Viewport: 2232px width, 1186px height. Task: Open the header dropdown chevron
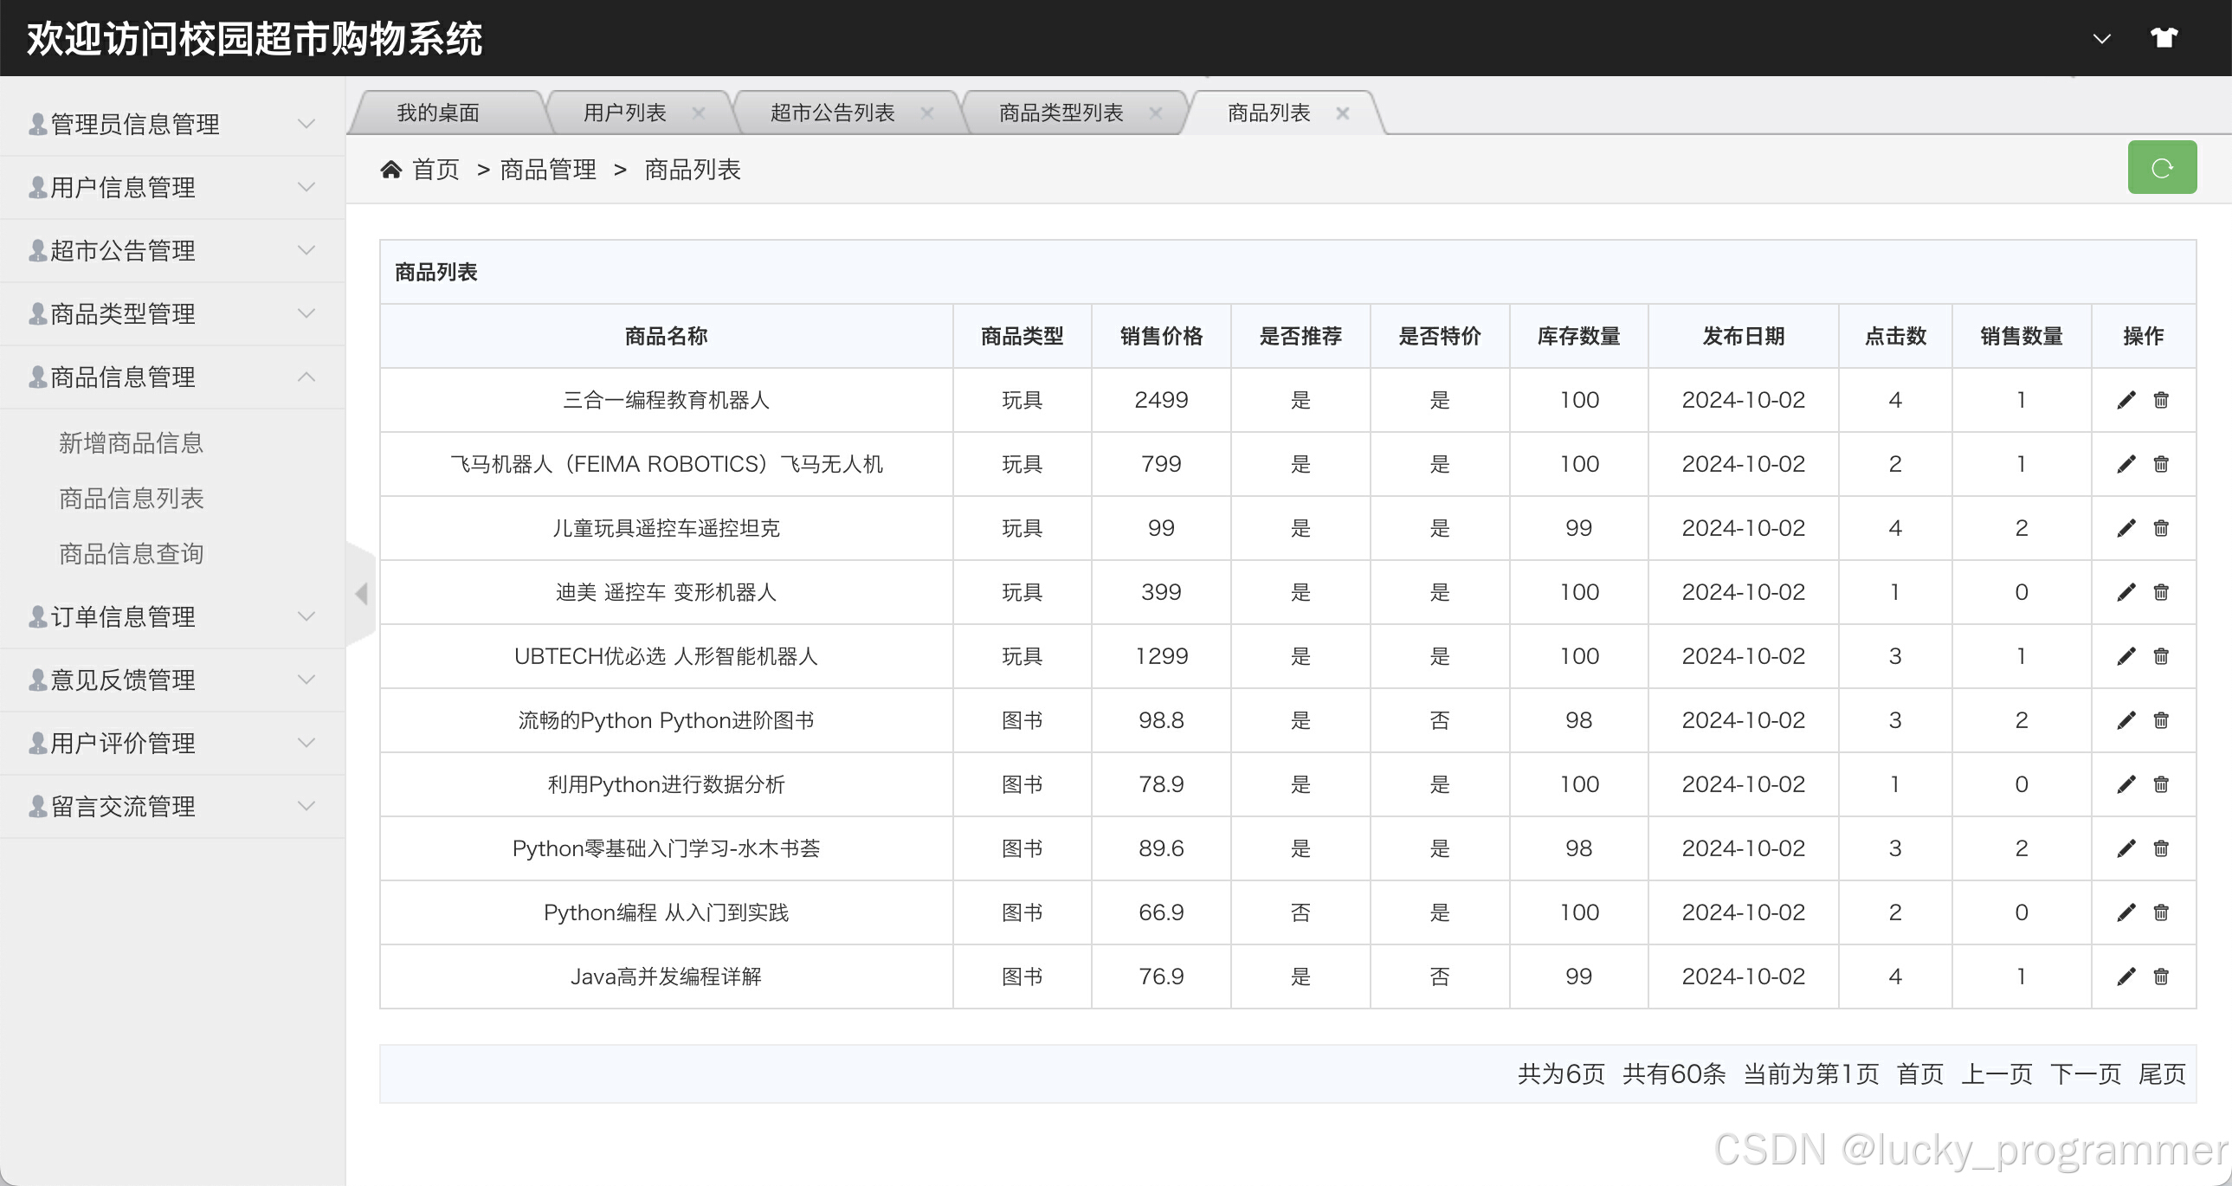tap(2101, 39)
